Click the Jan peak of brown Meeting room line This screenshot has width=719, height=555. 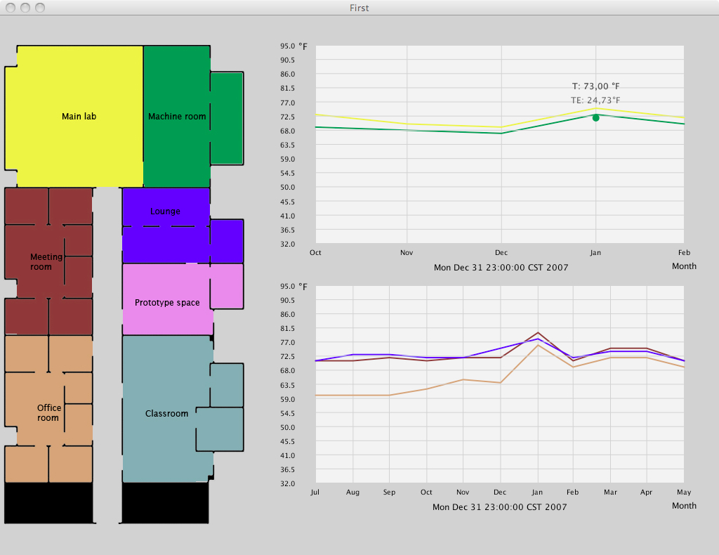tap(538, 332)
